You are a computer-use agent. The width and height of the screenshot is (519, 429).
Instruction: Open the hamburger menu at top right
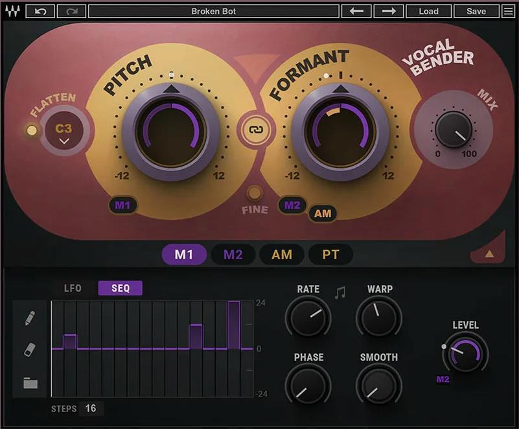[509, 11]
